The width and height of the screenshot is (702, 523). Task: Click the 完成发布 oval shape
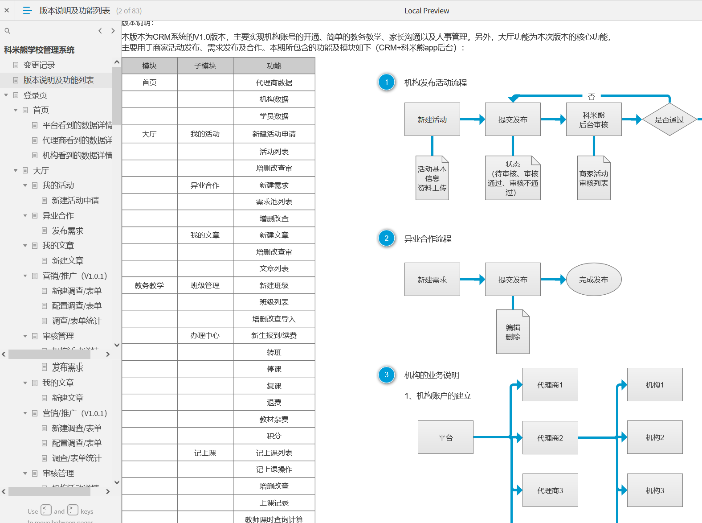coord(594,280)
